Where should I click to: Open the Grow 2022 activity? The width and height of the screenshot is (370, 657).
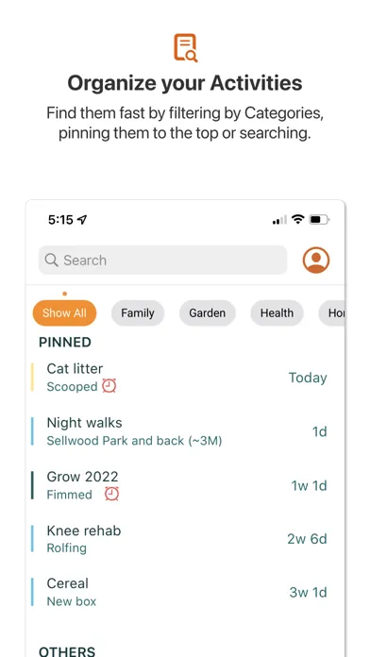click(x=179, y=485)
